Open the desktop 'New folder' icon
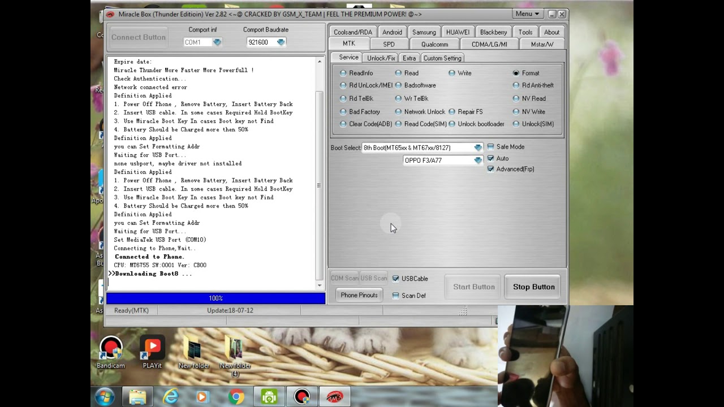The height and width of the screenshot is (407, 724). click(x=193, y=353)
